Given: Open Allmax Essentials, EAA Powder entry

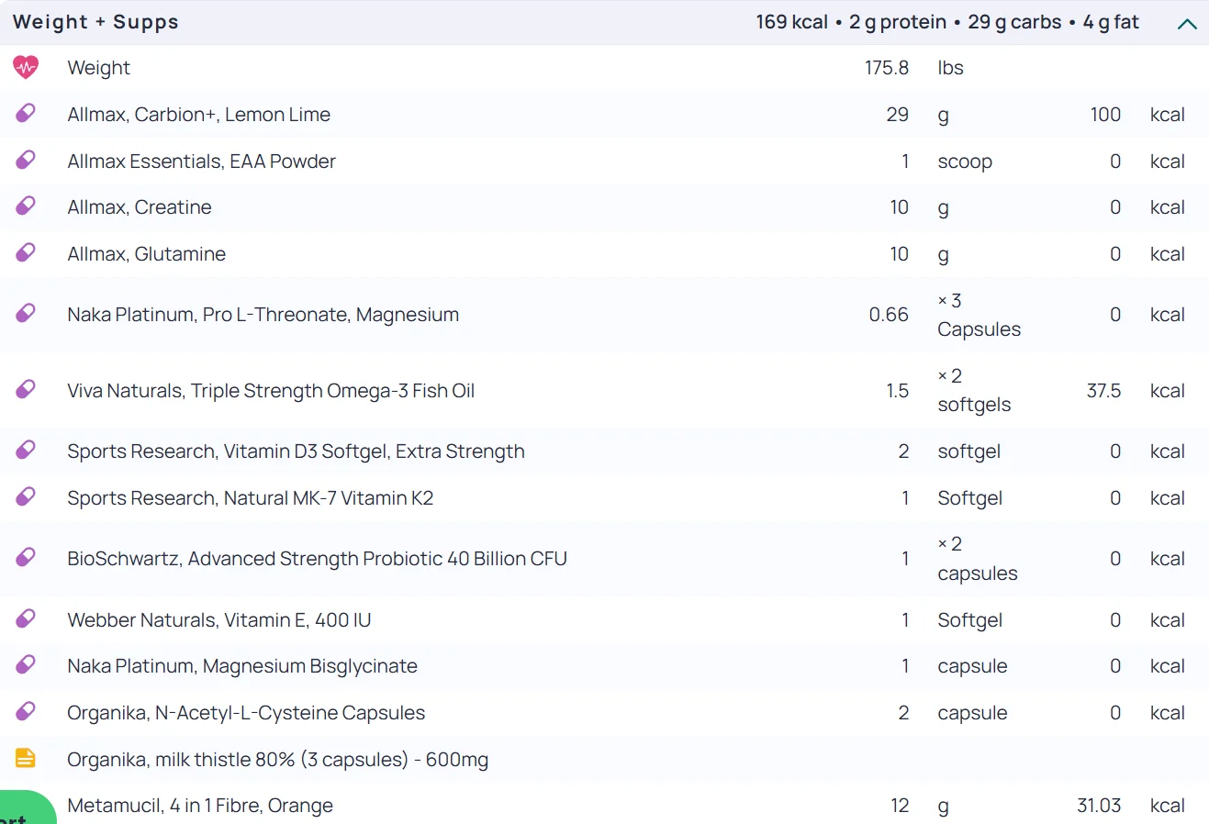Looking at the screenshot, I should (x=201, y=161).
